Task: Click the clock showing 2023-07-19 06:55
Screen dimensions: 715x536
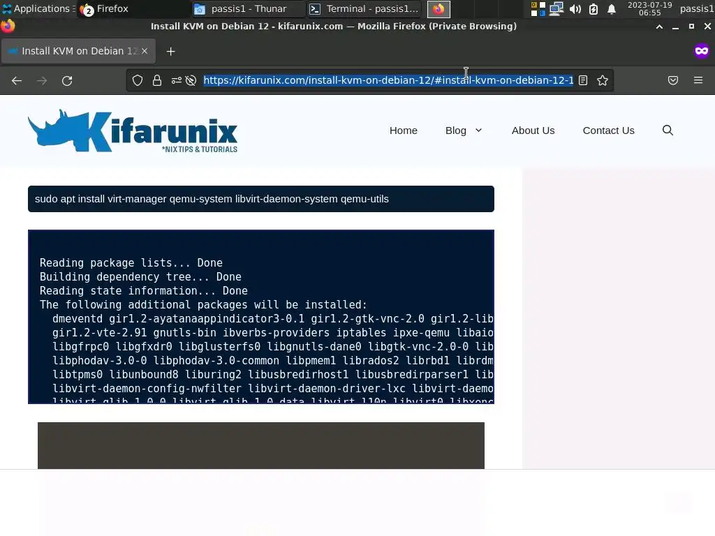Action: click(x=650, y=8)
